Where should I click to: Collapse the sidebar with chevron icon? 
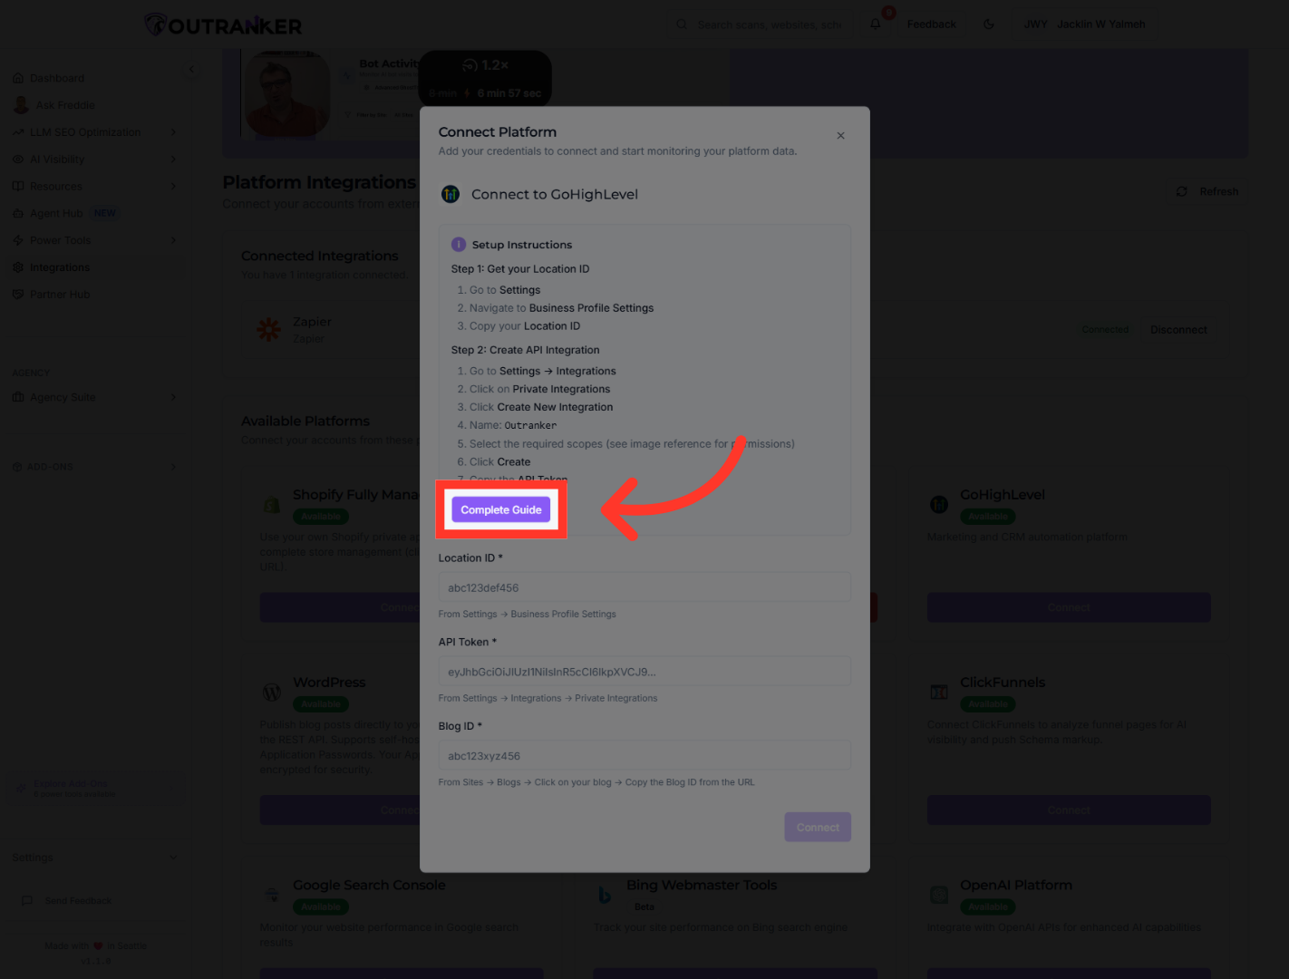(x=191, y=70)
